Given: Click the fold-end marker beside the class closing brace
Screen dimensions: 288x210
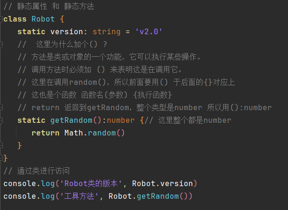Looking at the screenshot, I should point(1,158).
